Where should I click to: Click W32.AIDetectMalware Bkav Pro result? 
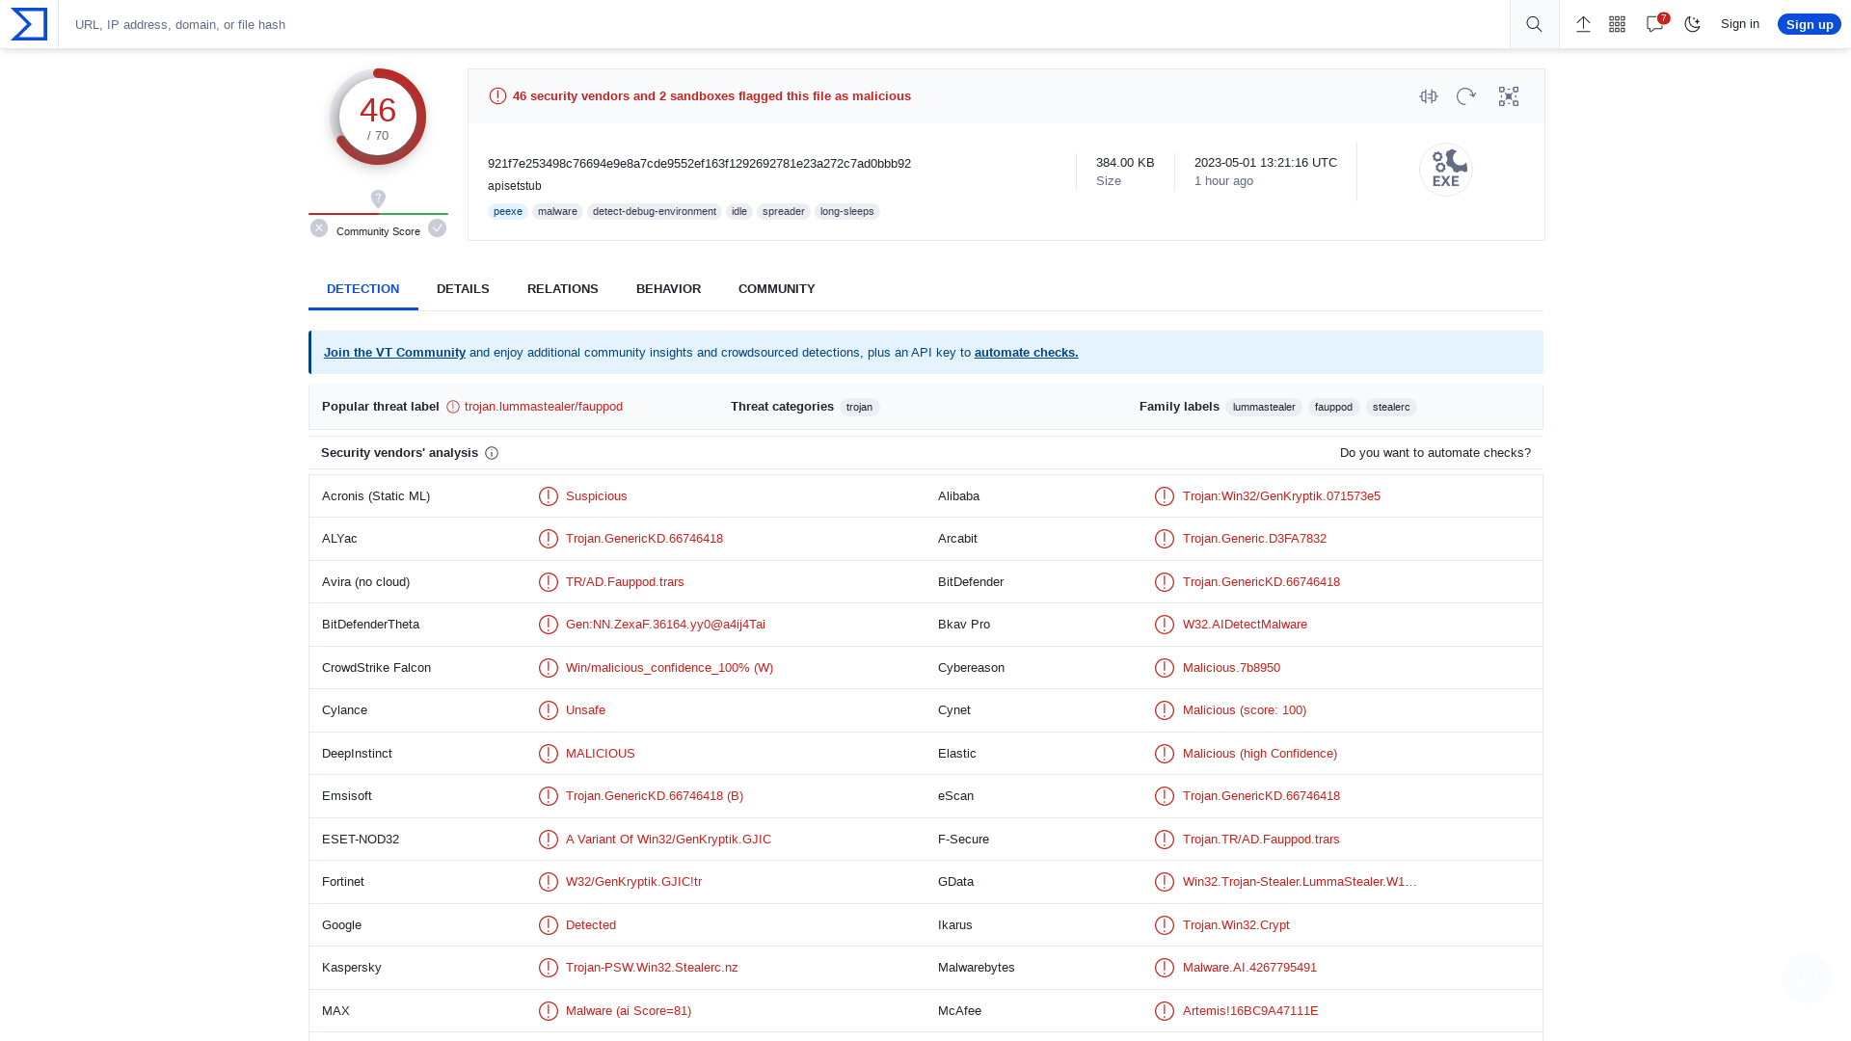pos(1245,625)
